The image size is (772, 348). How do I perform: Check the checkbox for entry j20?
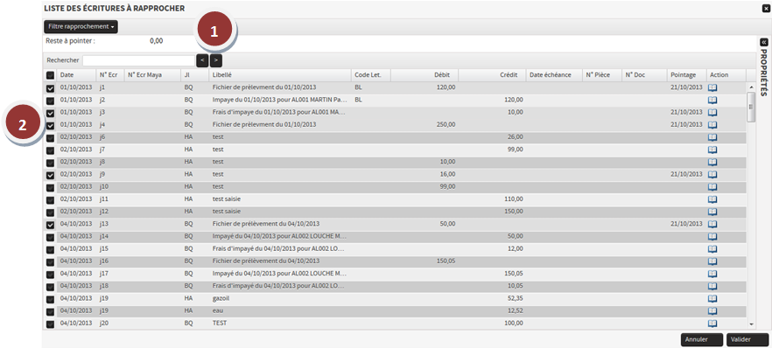(x=50, y=324)
